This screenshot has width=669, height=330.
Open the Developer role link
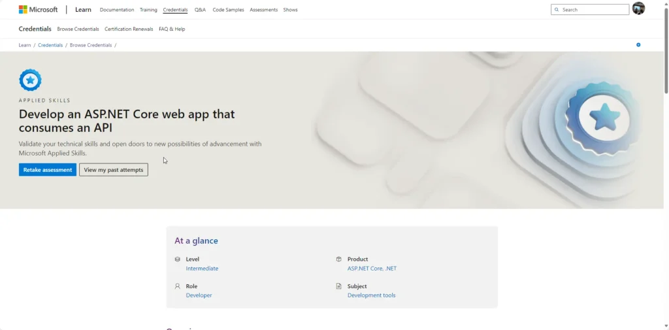199,295
